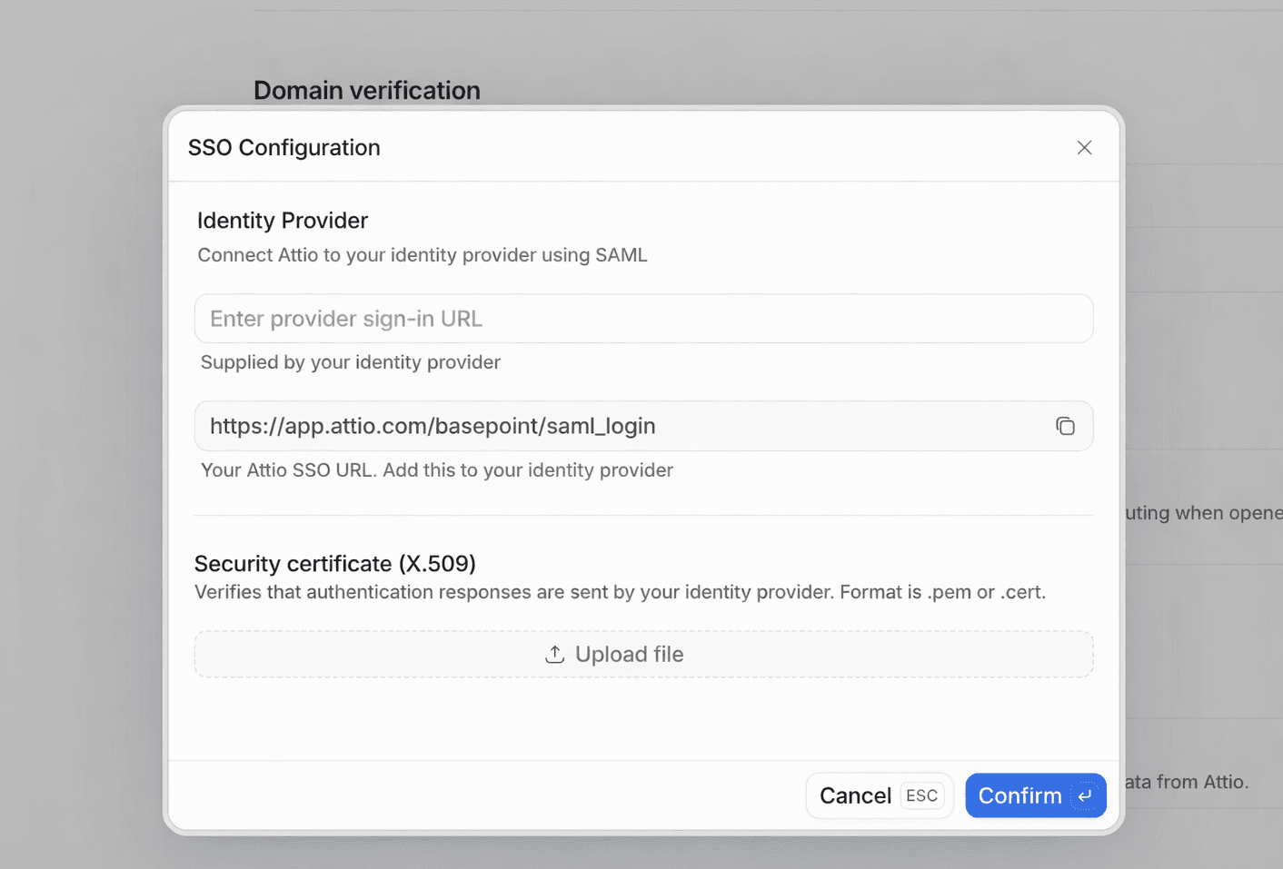Close the SSO Configuration dialog
Screen dimensions: 1283x869
(x=1084, y=147)
